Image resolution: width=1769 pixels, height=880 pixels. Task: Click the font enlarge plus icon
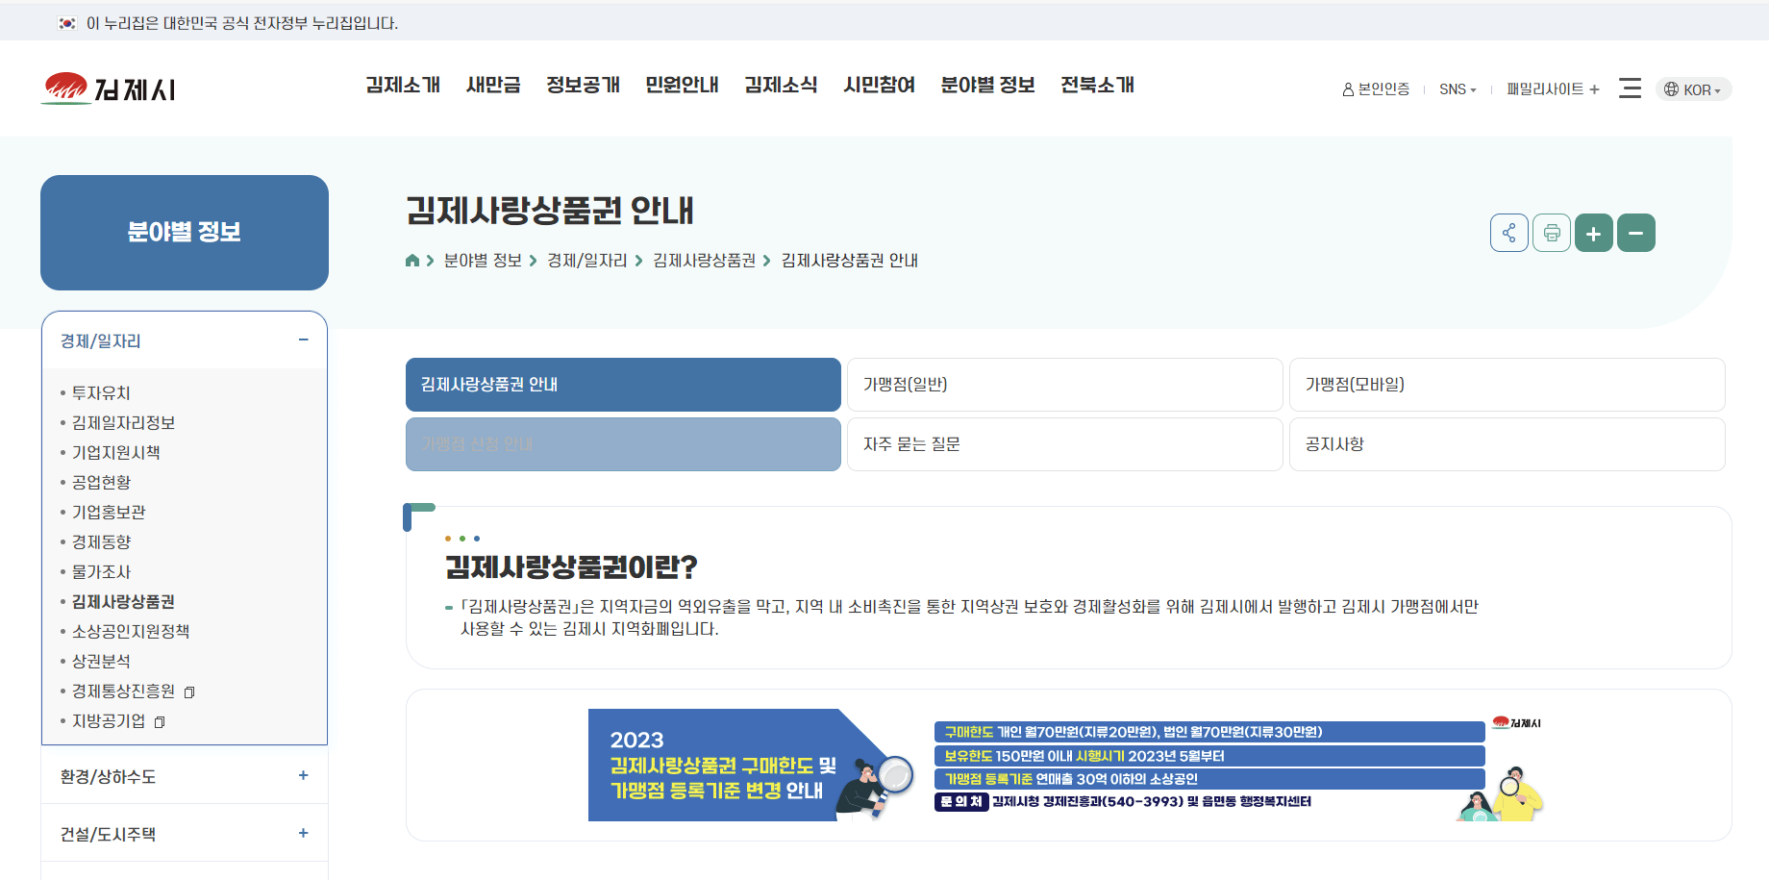tap(1594, 232)
